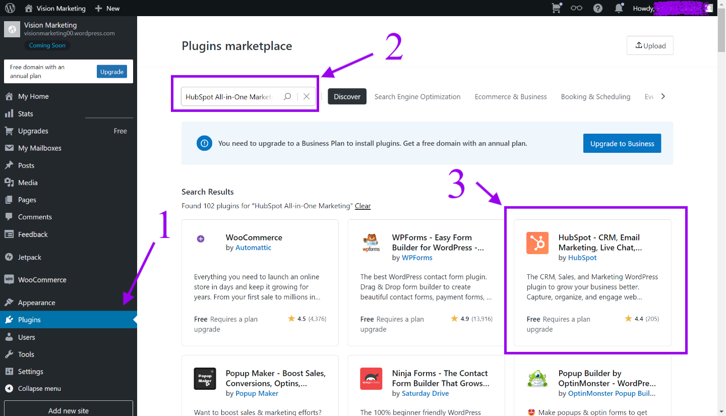The height and width of the screenshot is (416, 726).
Task: Click the OptinMonster monster logo
Action: coord(537,379)
